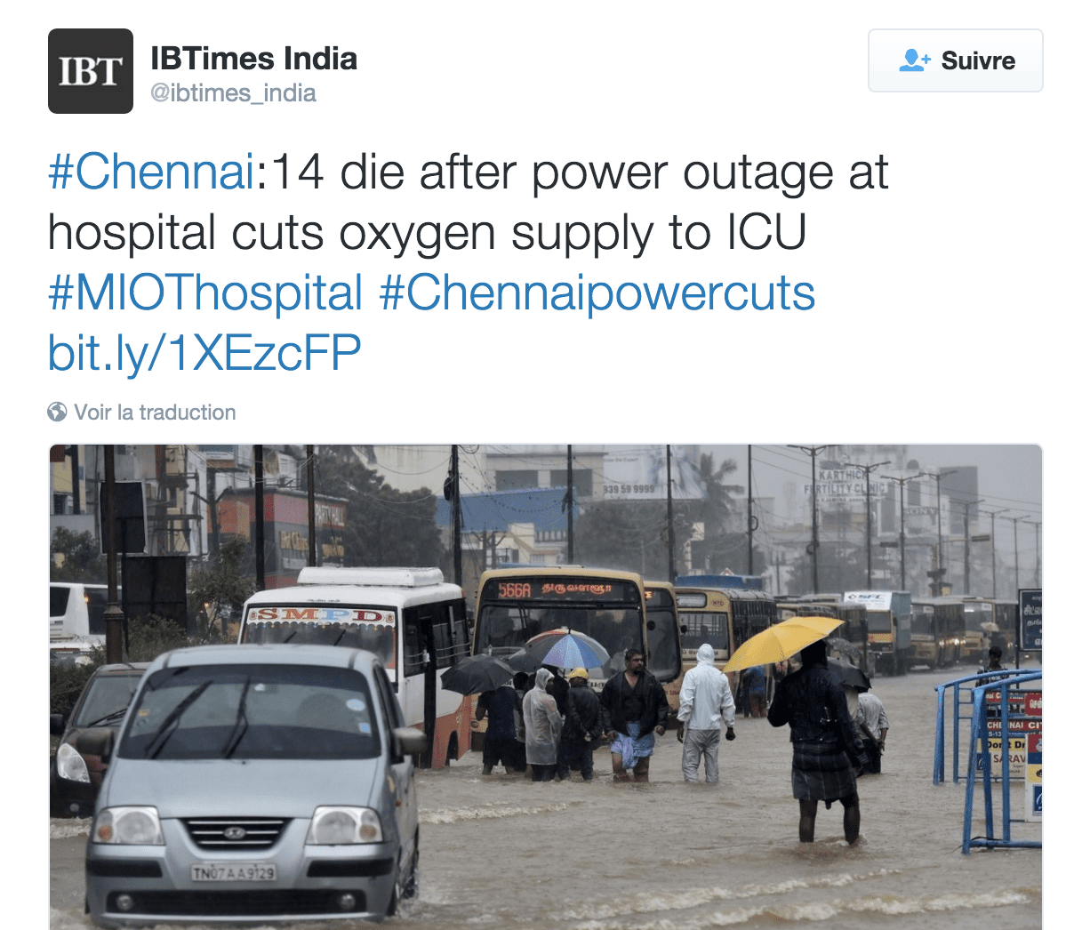Follow the bit.ly/1XEzcFP link
1090x930 pixels.
click(x=204, y=353)
